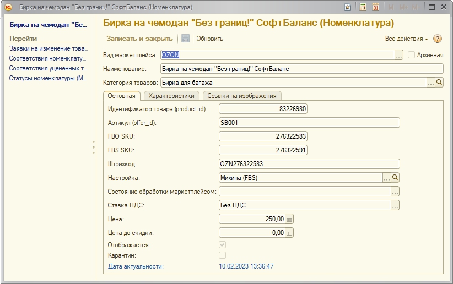The width and height of the screenshot is (453, 284).
Task: Click magnifier icon next to Настройка field
Action: 395,178
